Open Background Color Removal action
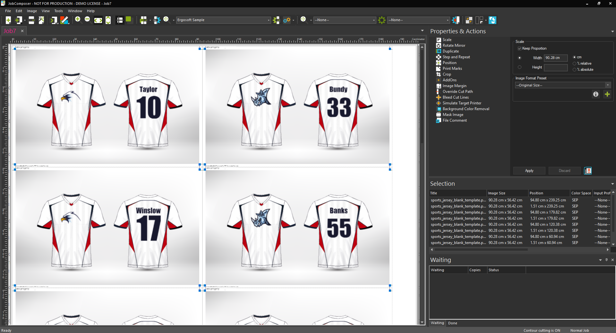Image resolution: width=616 pixels, height=333 pixels. [x=466, y=109]
